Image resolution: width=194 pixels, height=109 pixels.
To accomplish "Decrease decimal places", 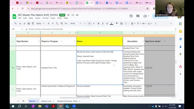I will [x=57, y=24].
